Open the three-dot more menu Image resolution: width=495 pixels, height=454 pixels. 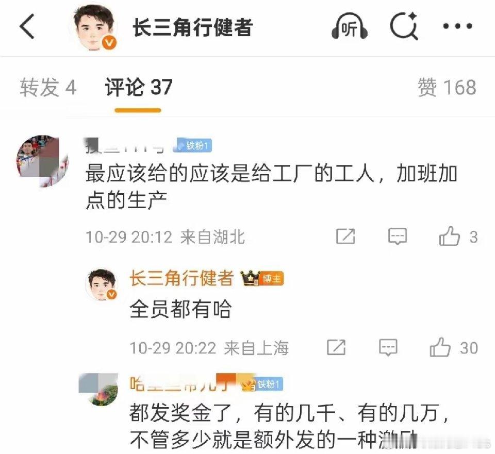tap(457, 26)
